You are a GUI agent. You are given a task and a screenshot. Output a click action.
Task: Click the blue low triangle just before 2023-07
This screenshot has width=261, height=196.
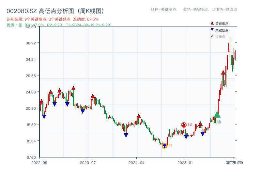pos(83,111)
